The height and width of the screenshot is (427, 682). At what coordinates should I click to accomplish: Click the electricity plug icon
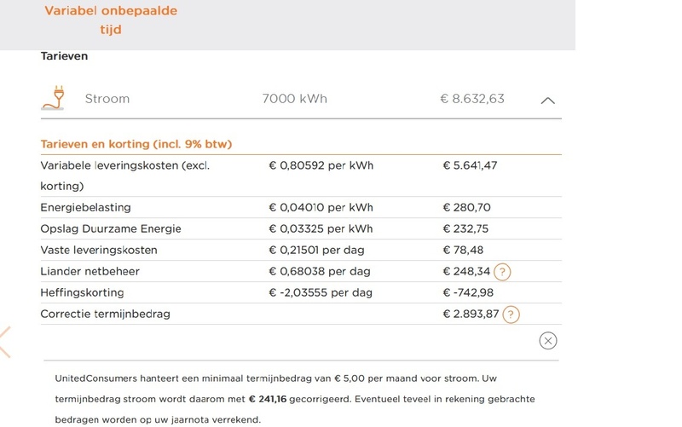coord(53,97)
